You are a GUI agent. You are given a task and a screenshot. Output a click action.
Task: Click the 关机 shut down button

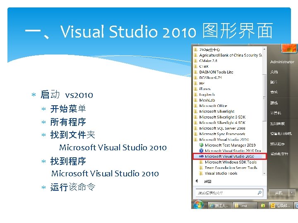(x=279, y=193)
